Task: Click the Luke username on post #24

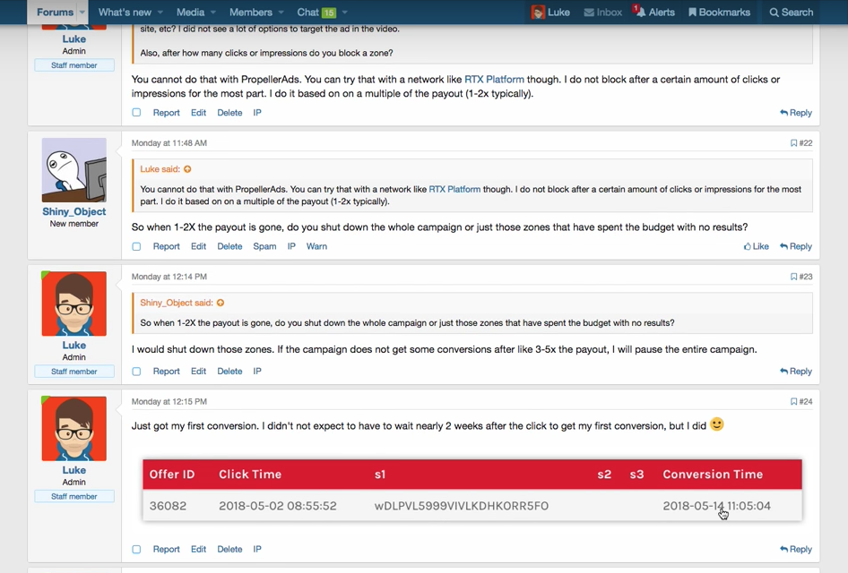Action: 74,470
